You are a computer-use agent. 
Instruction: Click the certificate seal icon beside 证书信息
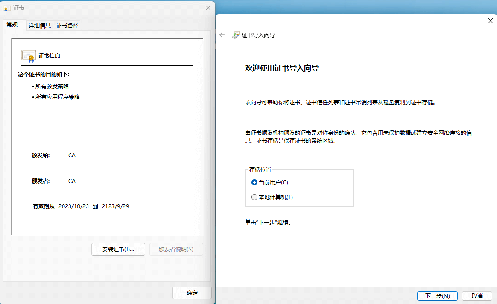pos(28,55)
